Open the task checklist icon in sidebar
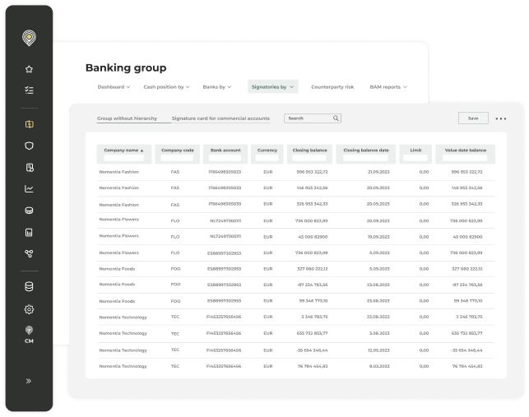Viewport: 529px width, 417px height. [x=29, y=90]
